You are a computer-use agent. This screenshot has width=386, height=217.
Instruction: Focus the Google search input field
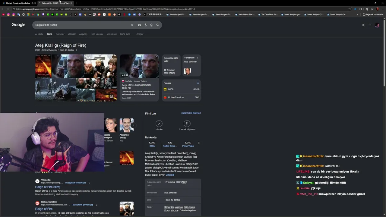[x=81, y=25]
